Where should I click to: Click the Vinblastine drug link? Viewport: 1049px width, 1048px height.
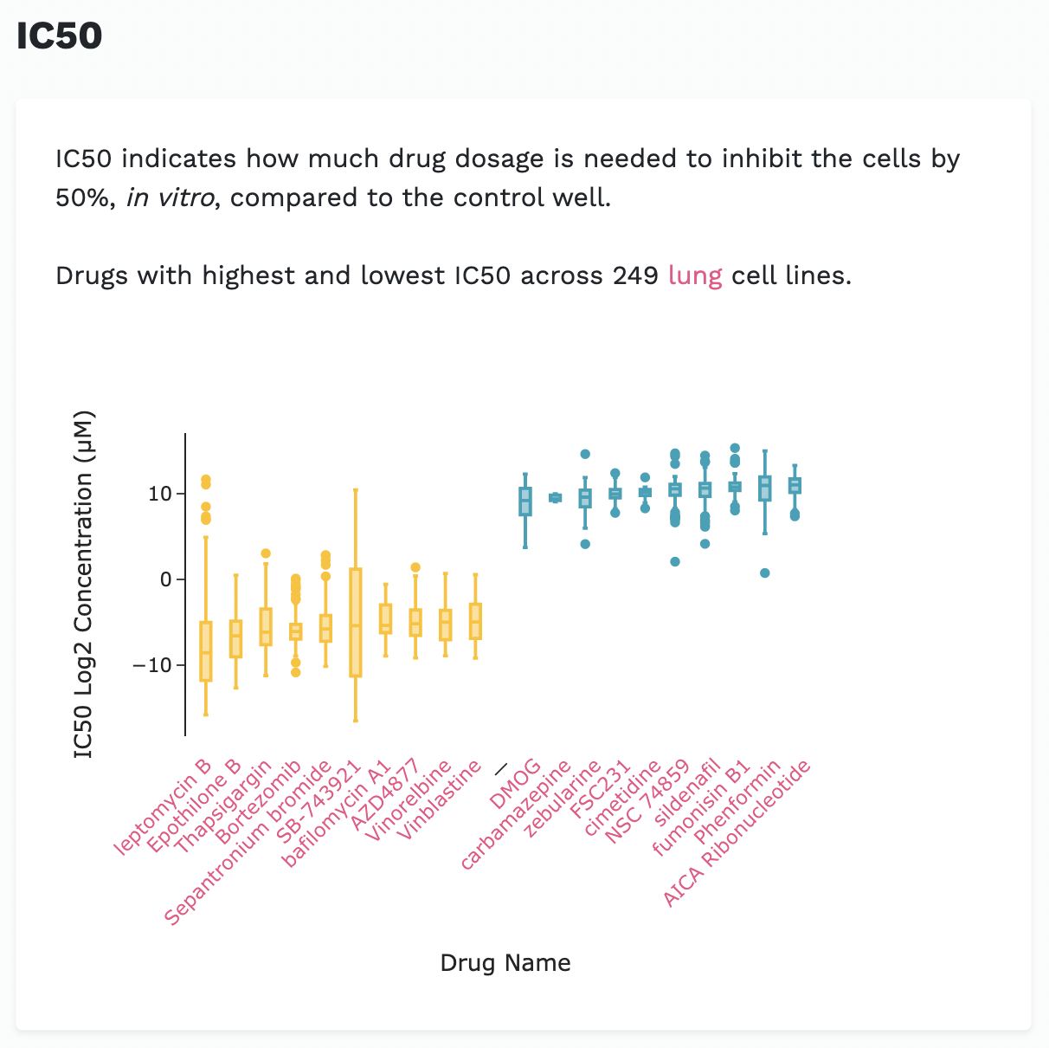(x=439, y=801)
